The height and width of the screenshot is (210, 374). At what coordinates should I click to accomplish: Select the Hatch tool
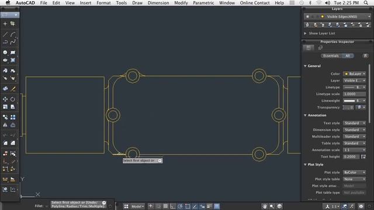(13, 60)
